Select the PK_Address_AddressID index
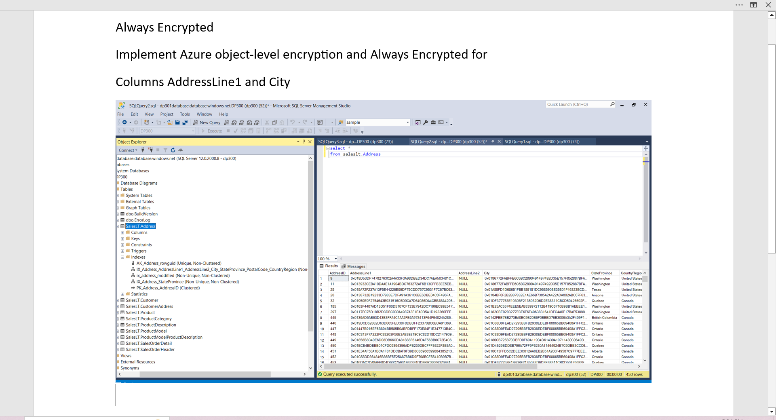The height and width of the screenshot is (420, 776). 168,288
